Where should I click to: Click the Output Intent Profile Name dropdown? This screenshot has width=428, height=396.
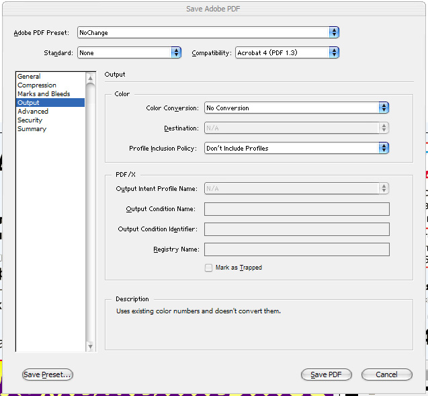(296, 188)
